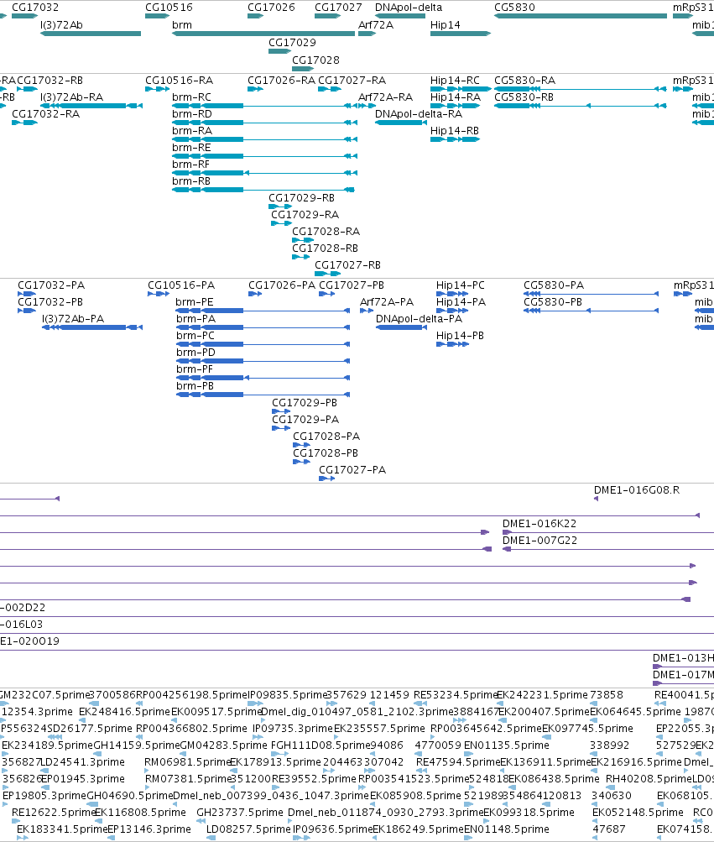This screenshot has width=714, height=842.
Task: Click the CG5830-PA protein label
Action: coord(554,285)
